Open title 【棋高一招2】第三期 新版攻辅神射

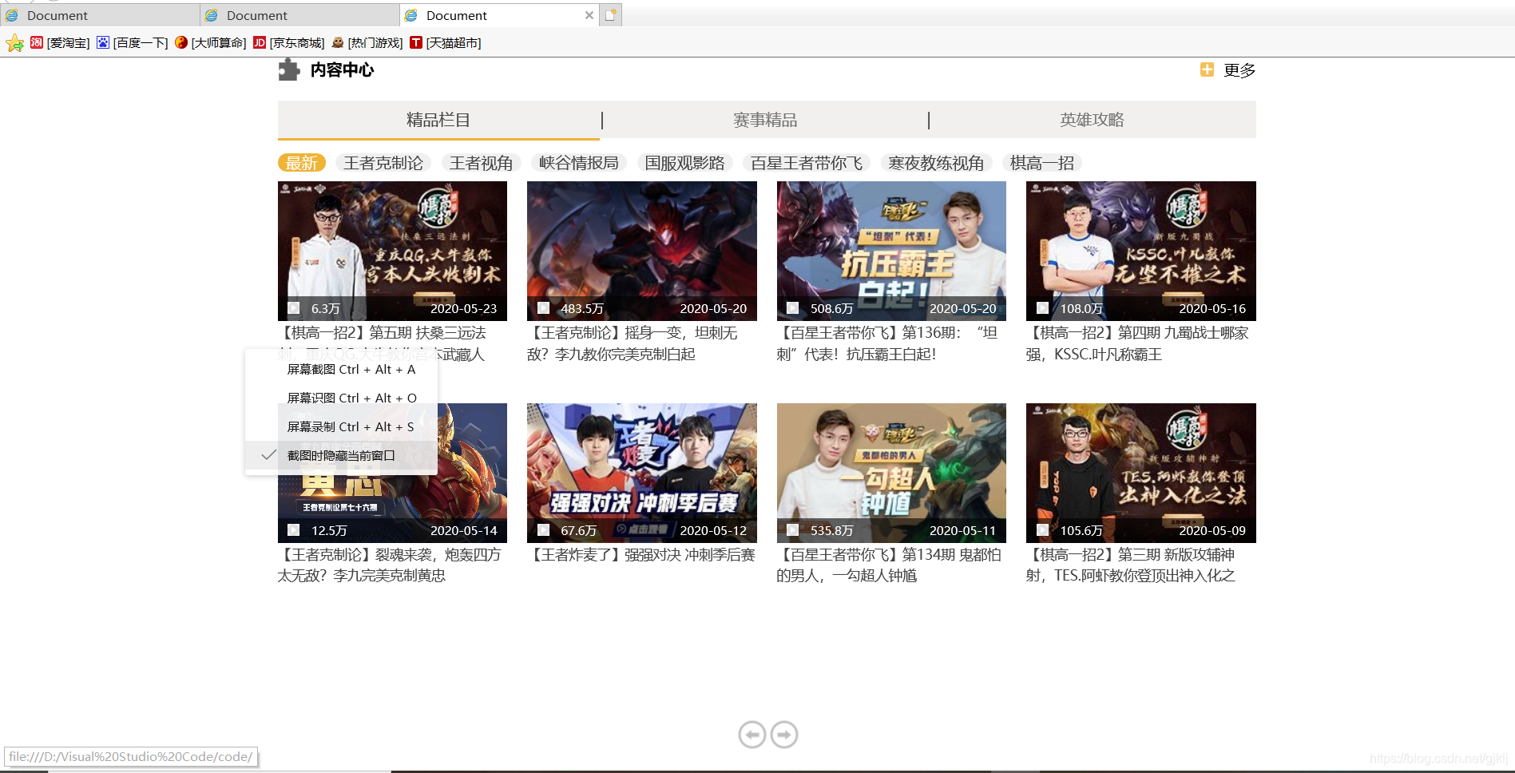(x=1131, y=565)
